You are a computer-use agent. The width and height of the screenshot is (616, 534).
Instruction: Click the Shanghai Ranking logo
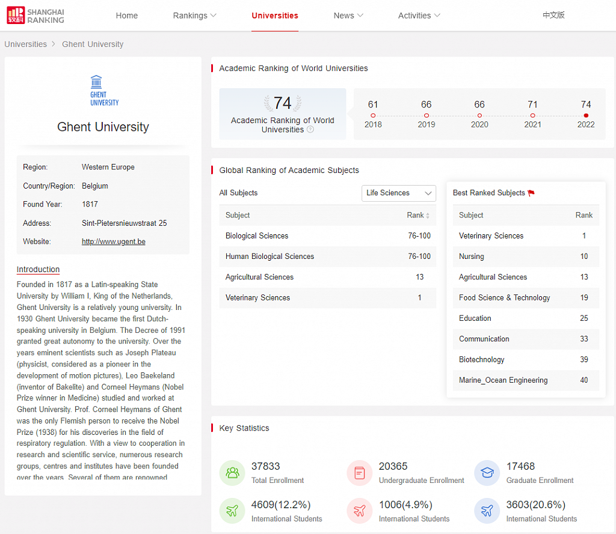(35, 15)
